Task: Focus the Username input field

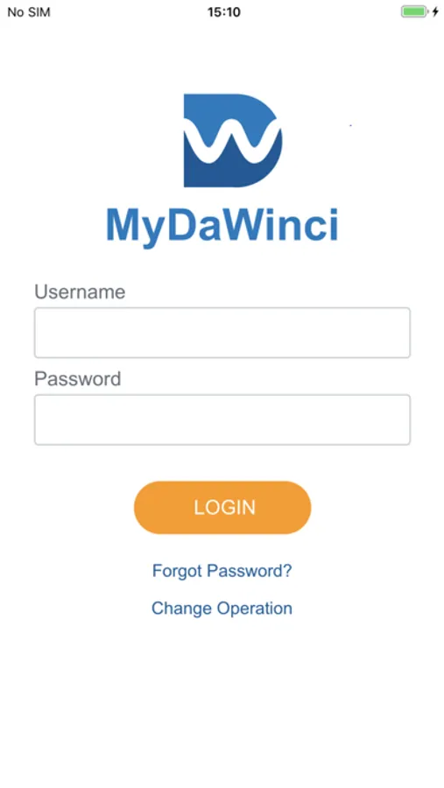Action: click(222, 333)
